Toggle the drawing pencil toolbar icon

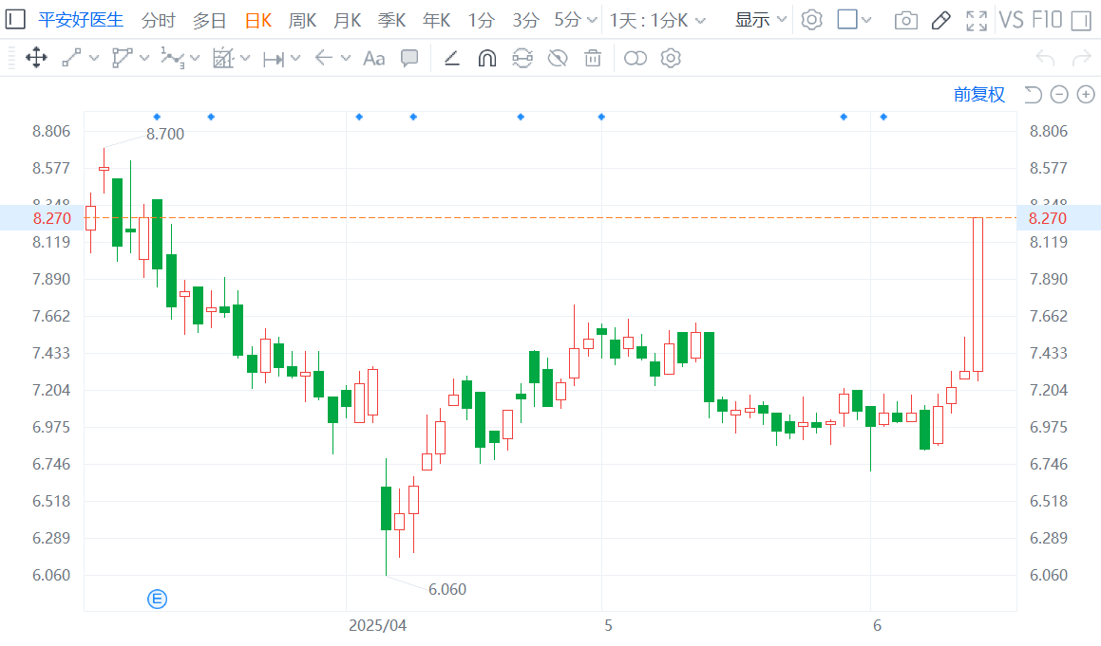coord(940,20)
